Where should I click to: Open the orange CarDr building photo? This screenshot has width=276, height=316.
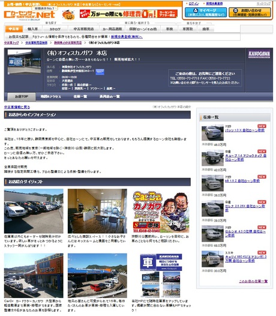click(x=34, y=276)
